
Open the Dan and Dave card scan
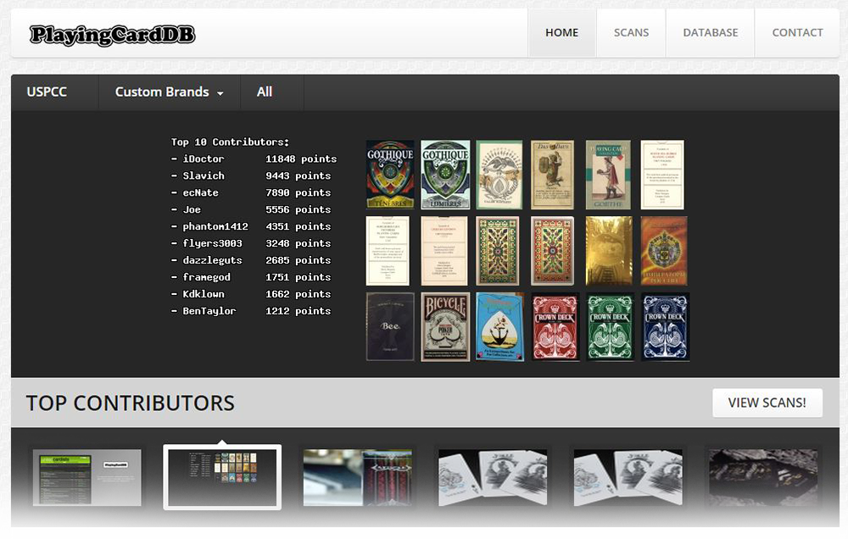click(x=552, y=175)
